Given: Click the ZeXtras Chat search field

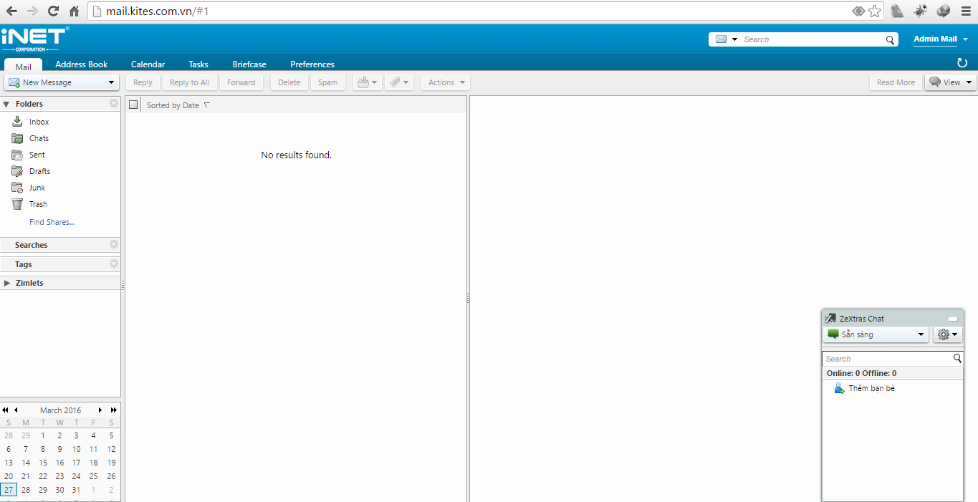Looking at the screenshot, I should point(886,359).
